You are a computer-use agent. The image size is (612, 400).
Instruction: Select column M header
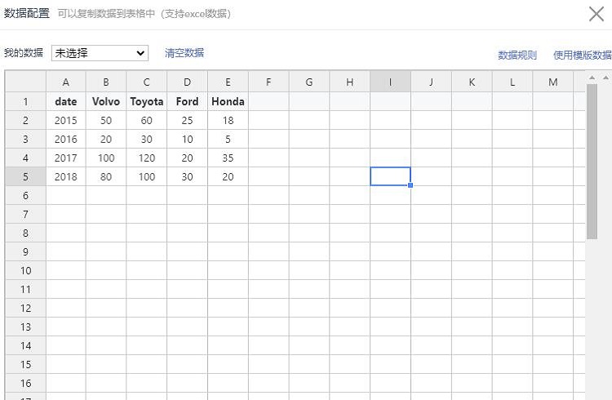[x=553, y=82]
